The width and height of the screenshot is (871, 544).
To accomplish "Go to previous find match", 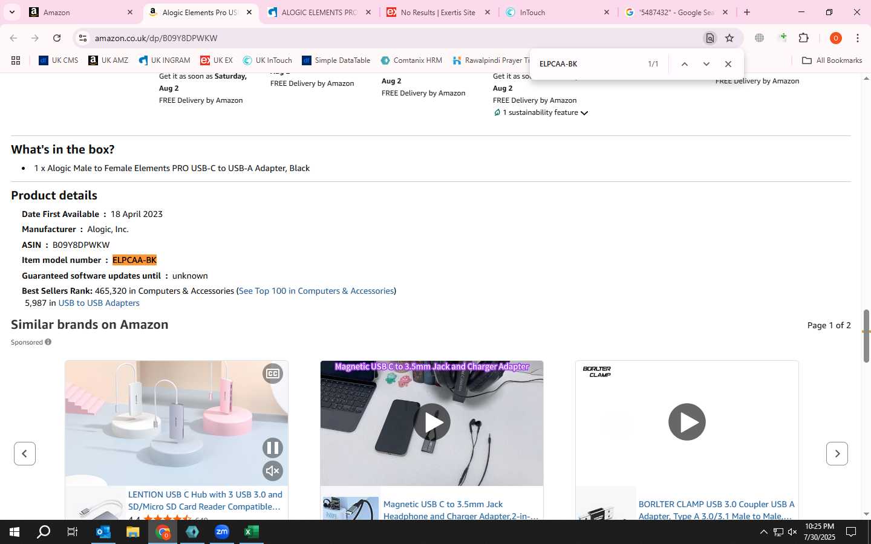I will [x=684, y=64].
